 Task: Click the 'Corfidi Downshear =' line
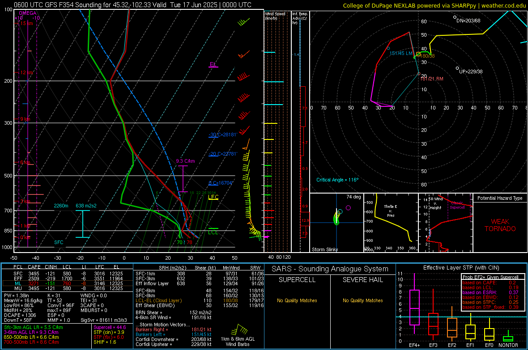[x=174, y=339]
